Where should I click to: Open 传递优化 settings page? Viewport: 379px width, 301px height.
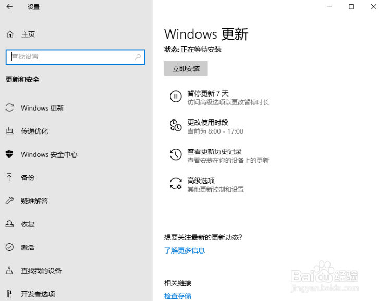pos(34,131)
